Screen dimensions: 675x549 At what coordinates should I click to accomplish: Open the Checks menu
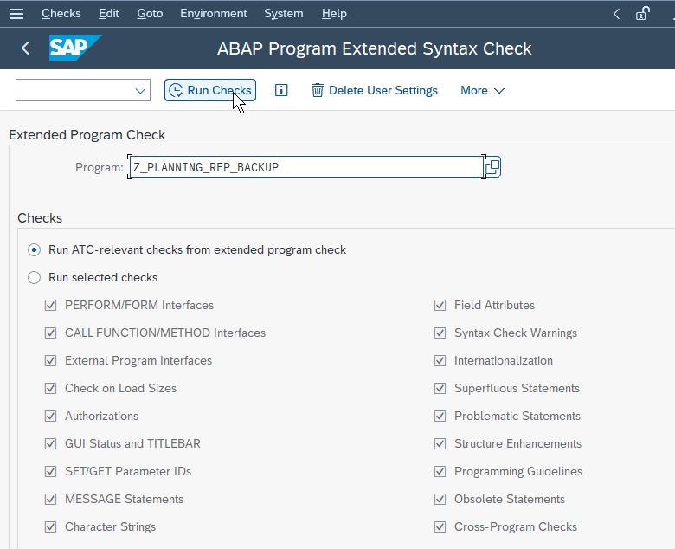click(x=61, y=14)
